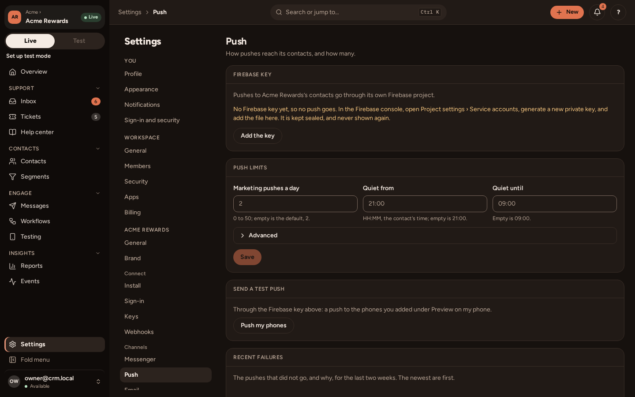
Task: Click the AR workspace avatar
Action: click(15, 17)
